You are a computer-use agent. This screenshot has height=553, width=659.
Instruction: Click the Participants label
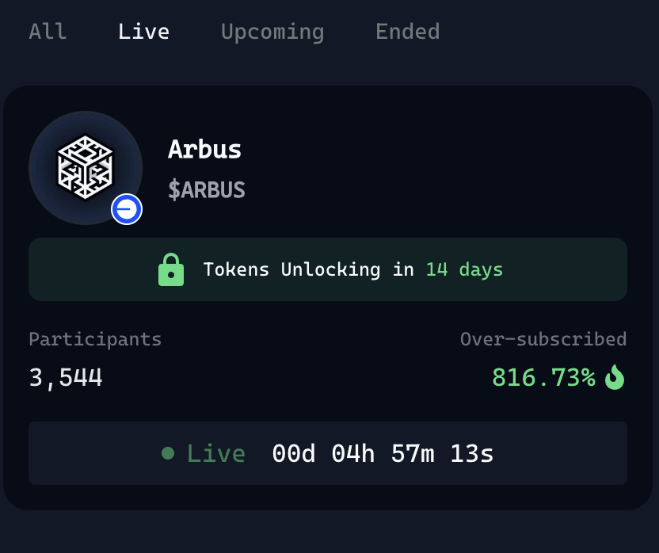pos(95,339)
